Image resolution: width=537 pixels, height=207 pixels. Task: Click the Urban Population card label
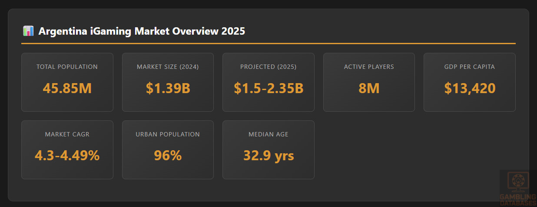tap(168, 134)
